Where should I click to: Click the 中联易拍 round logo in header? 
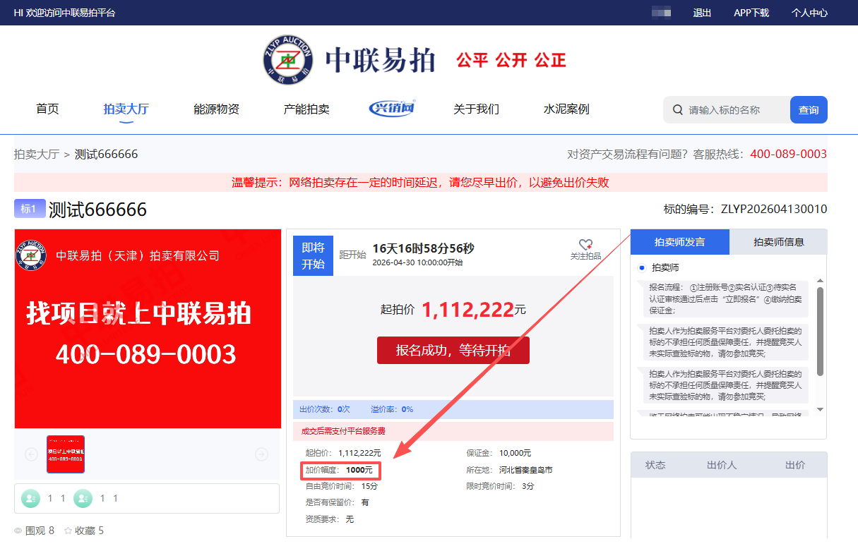(x=287, y=59)
